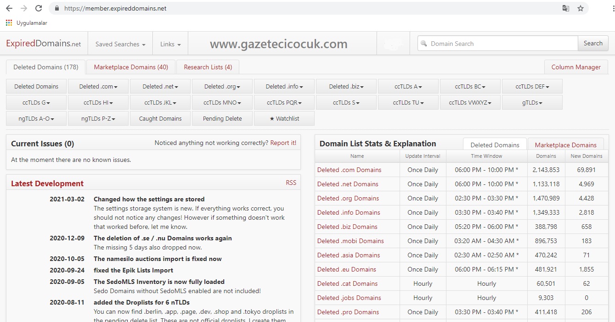
Task: Open the translate page icon
Action: [x=566, y=8]
